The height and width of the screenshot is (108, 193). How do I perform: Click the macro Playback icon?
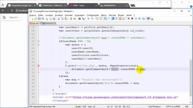136,19
